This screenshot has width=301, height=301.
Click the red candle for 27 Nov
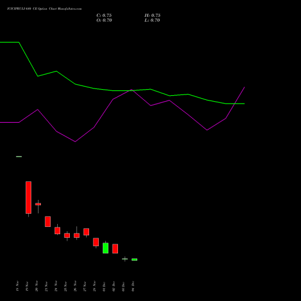coord(86,232)
